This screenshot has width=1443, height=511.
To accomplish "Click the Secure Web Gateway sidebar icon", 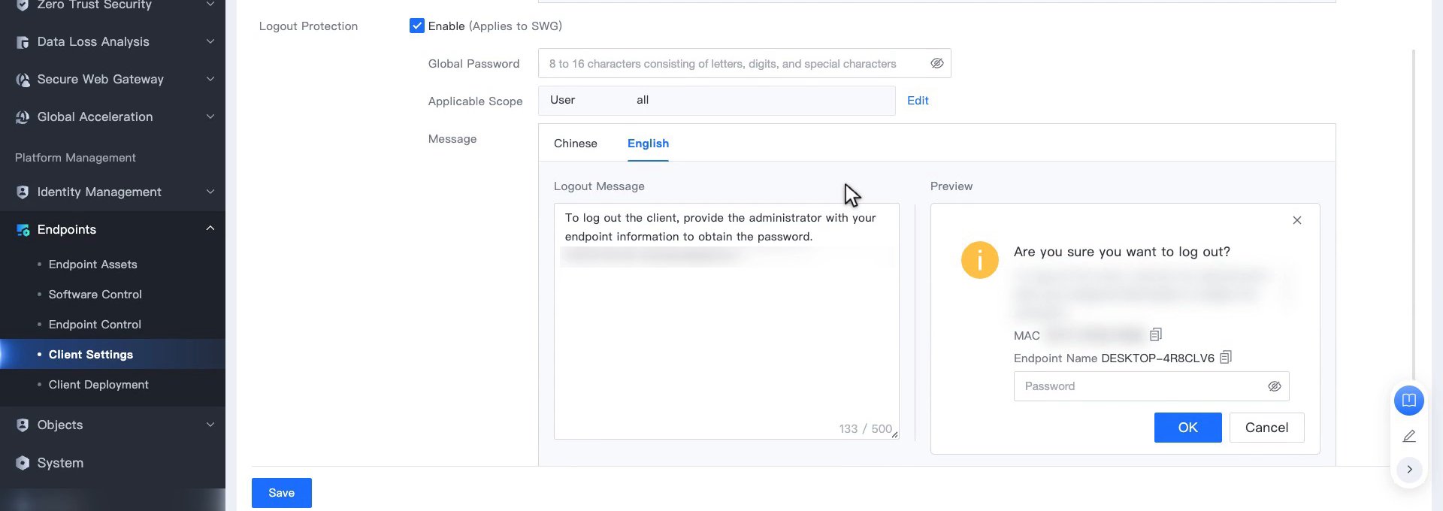I will click(23, 80).
